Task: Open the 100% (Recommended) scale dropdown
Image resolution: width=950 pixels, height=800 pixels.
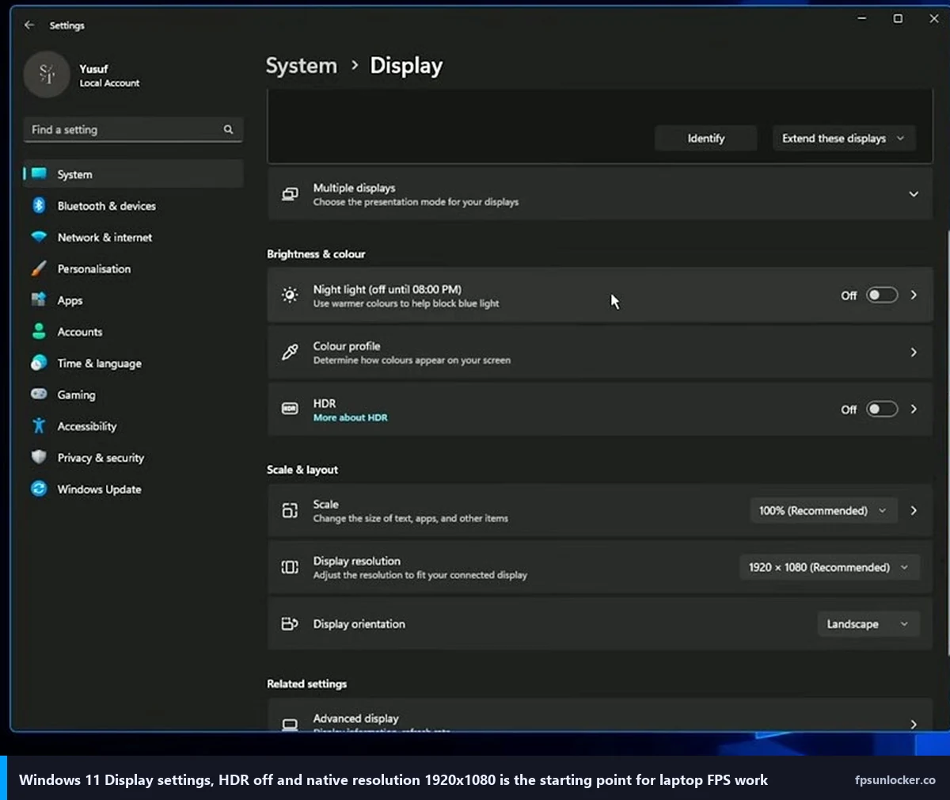Action: (x=823, y=511)
